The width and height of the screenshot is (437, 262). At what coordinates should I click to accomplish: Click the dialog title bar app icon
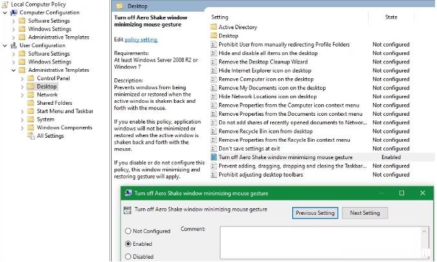pyautogui.click(x=128, y=193)
